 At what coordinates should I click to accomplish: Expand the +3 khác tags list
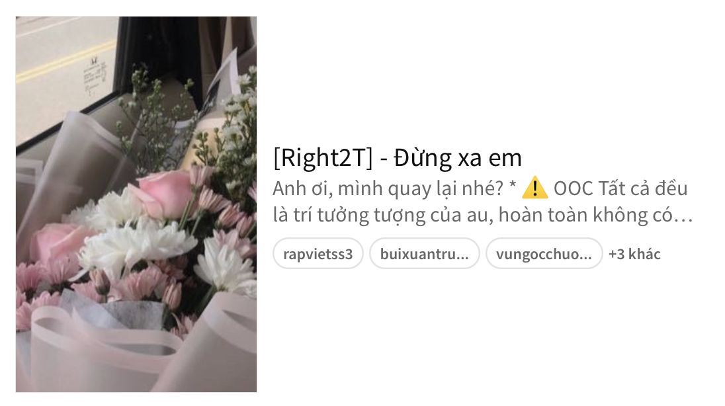(634, 254)
